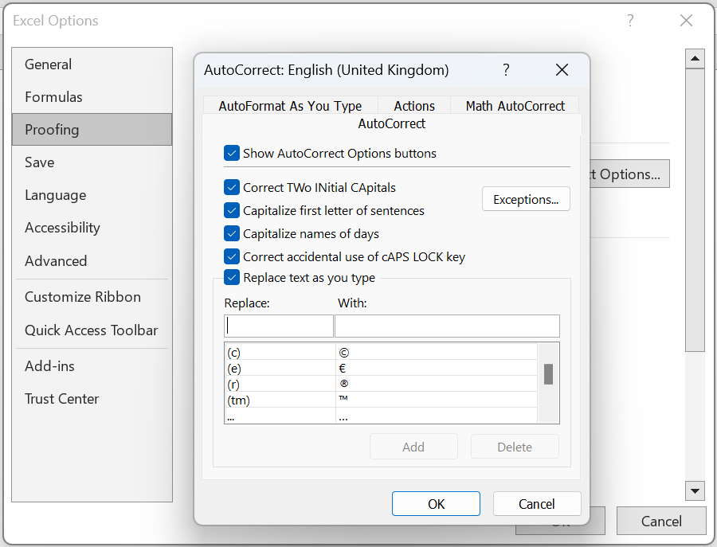This screenshot has height=547, width=717.
Task: Select the ... ellipsis replacement row
Action: (381, 416)
